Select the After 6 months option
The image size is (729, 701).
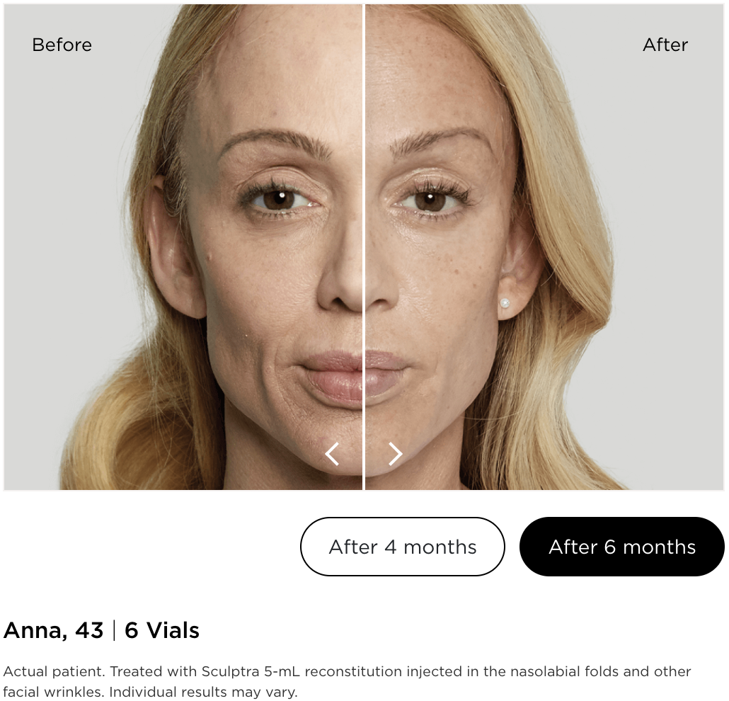622,547
